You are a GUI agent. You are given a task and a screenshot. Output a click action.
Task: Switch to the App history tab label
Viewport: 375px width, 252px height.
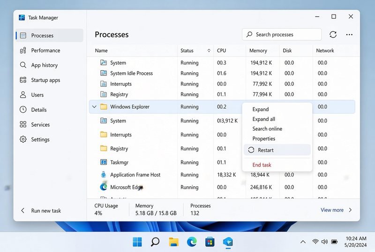pyautogui.click(x=45, y=65)
